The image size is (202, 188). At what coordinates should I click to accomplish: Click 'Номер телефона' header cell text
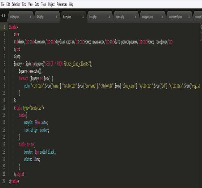[157, 42]
